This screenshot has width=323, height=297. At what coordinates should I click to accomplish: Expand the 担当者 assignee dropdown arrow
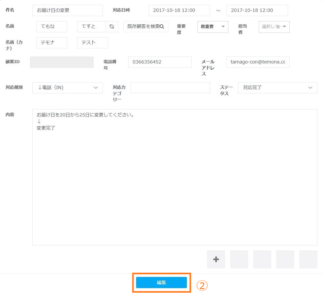[285, 27]
